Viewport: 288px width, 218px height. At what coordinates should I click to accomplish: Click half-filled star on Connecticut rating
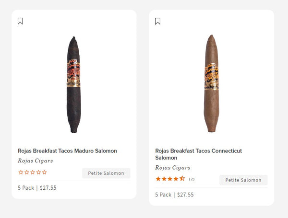pyautogui.click(x=182, y=179)
